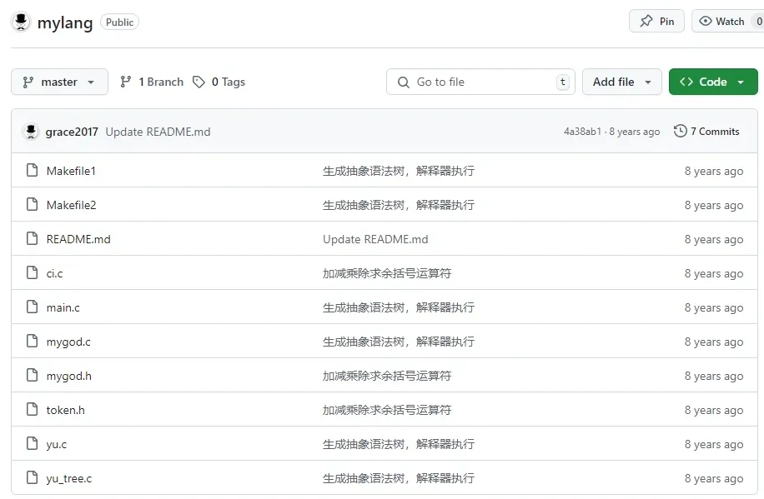Image resolution: width=764 pixels, height=499 pixels.
Task: Expand the Add file dropdown
Action: point(621,82)
